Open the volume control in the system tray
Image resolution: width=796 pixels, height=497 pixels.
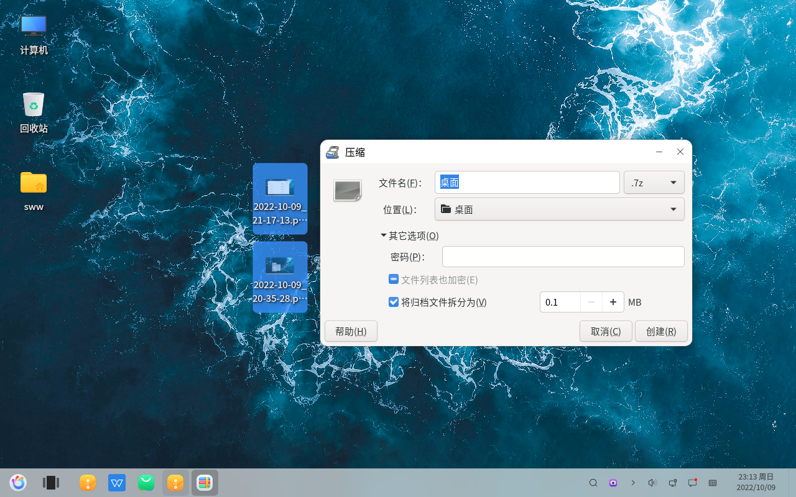[652, 483]
